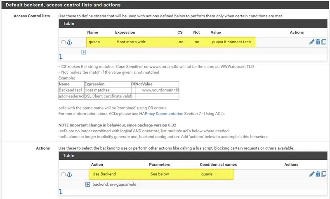Screen dimensions: 330x199
Task: Click the guaca.it-connect.tech value
Action: pos(231,42)
